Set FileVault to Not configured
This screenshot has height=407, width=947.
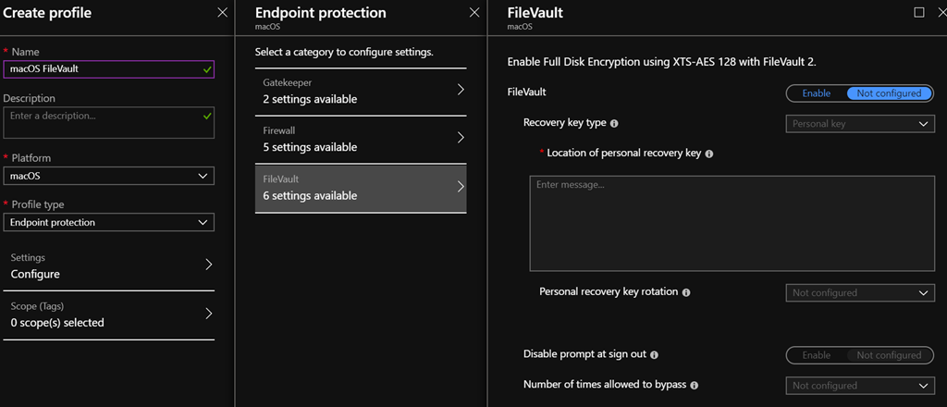pos(889,93)
